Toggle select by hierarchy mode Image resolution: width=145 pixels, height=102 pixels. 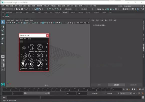click(x=35, y=9)
